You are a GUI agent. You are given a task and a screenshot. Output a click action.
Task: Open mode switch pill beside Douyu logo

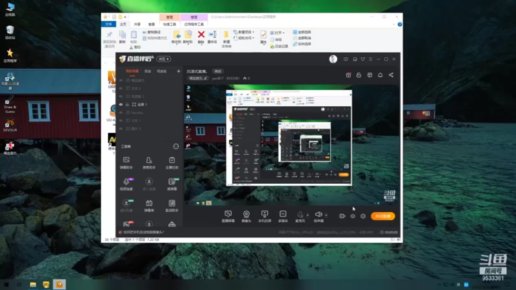click(x=164, y=59)
